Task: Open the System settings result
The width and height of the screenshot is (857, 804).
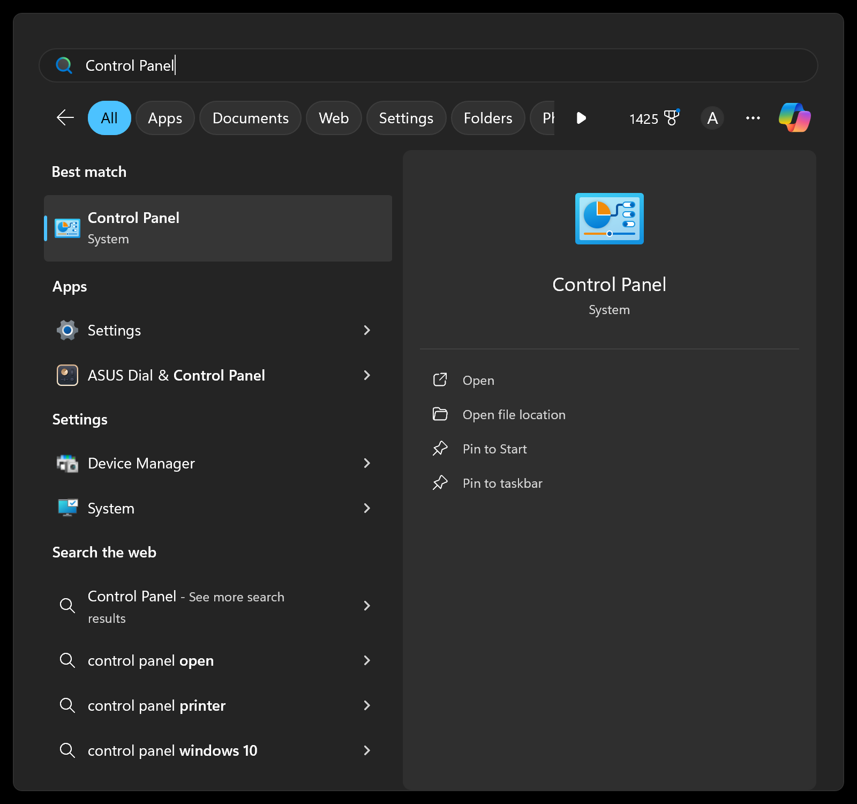Action: coord(218,508)
